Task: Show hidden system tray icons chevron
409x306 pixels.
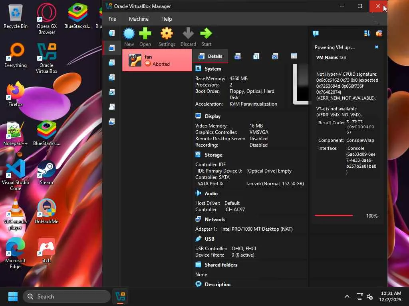Action: click(347, 296)
